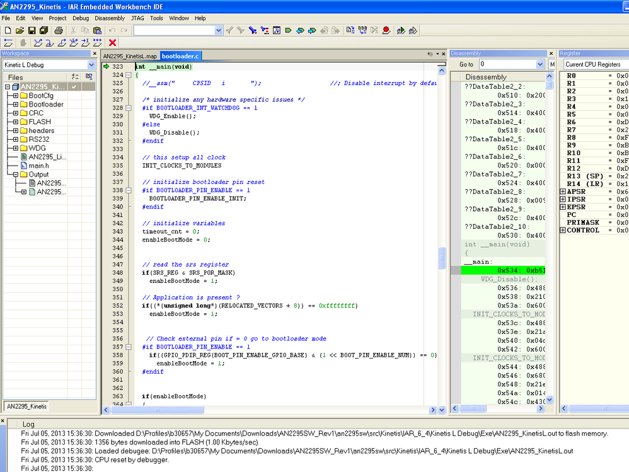Switch to the AN2295_KinetisL.map tab

tap(130, 56)
